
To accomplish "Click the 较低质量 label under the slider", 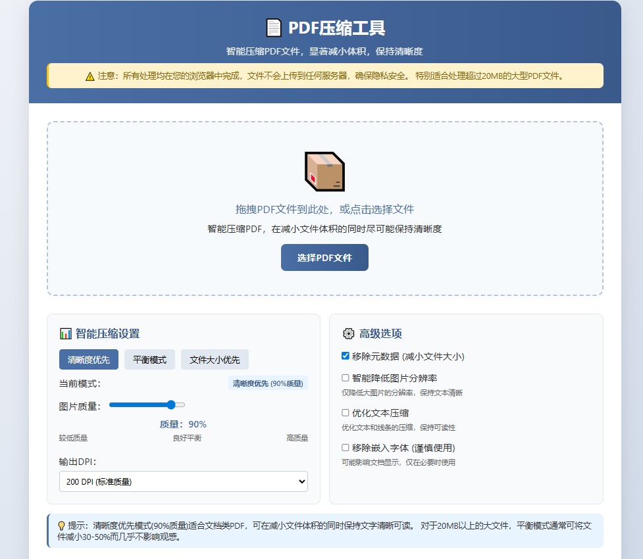I will click(x=73, y=438).
